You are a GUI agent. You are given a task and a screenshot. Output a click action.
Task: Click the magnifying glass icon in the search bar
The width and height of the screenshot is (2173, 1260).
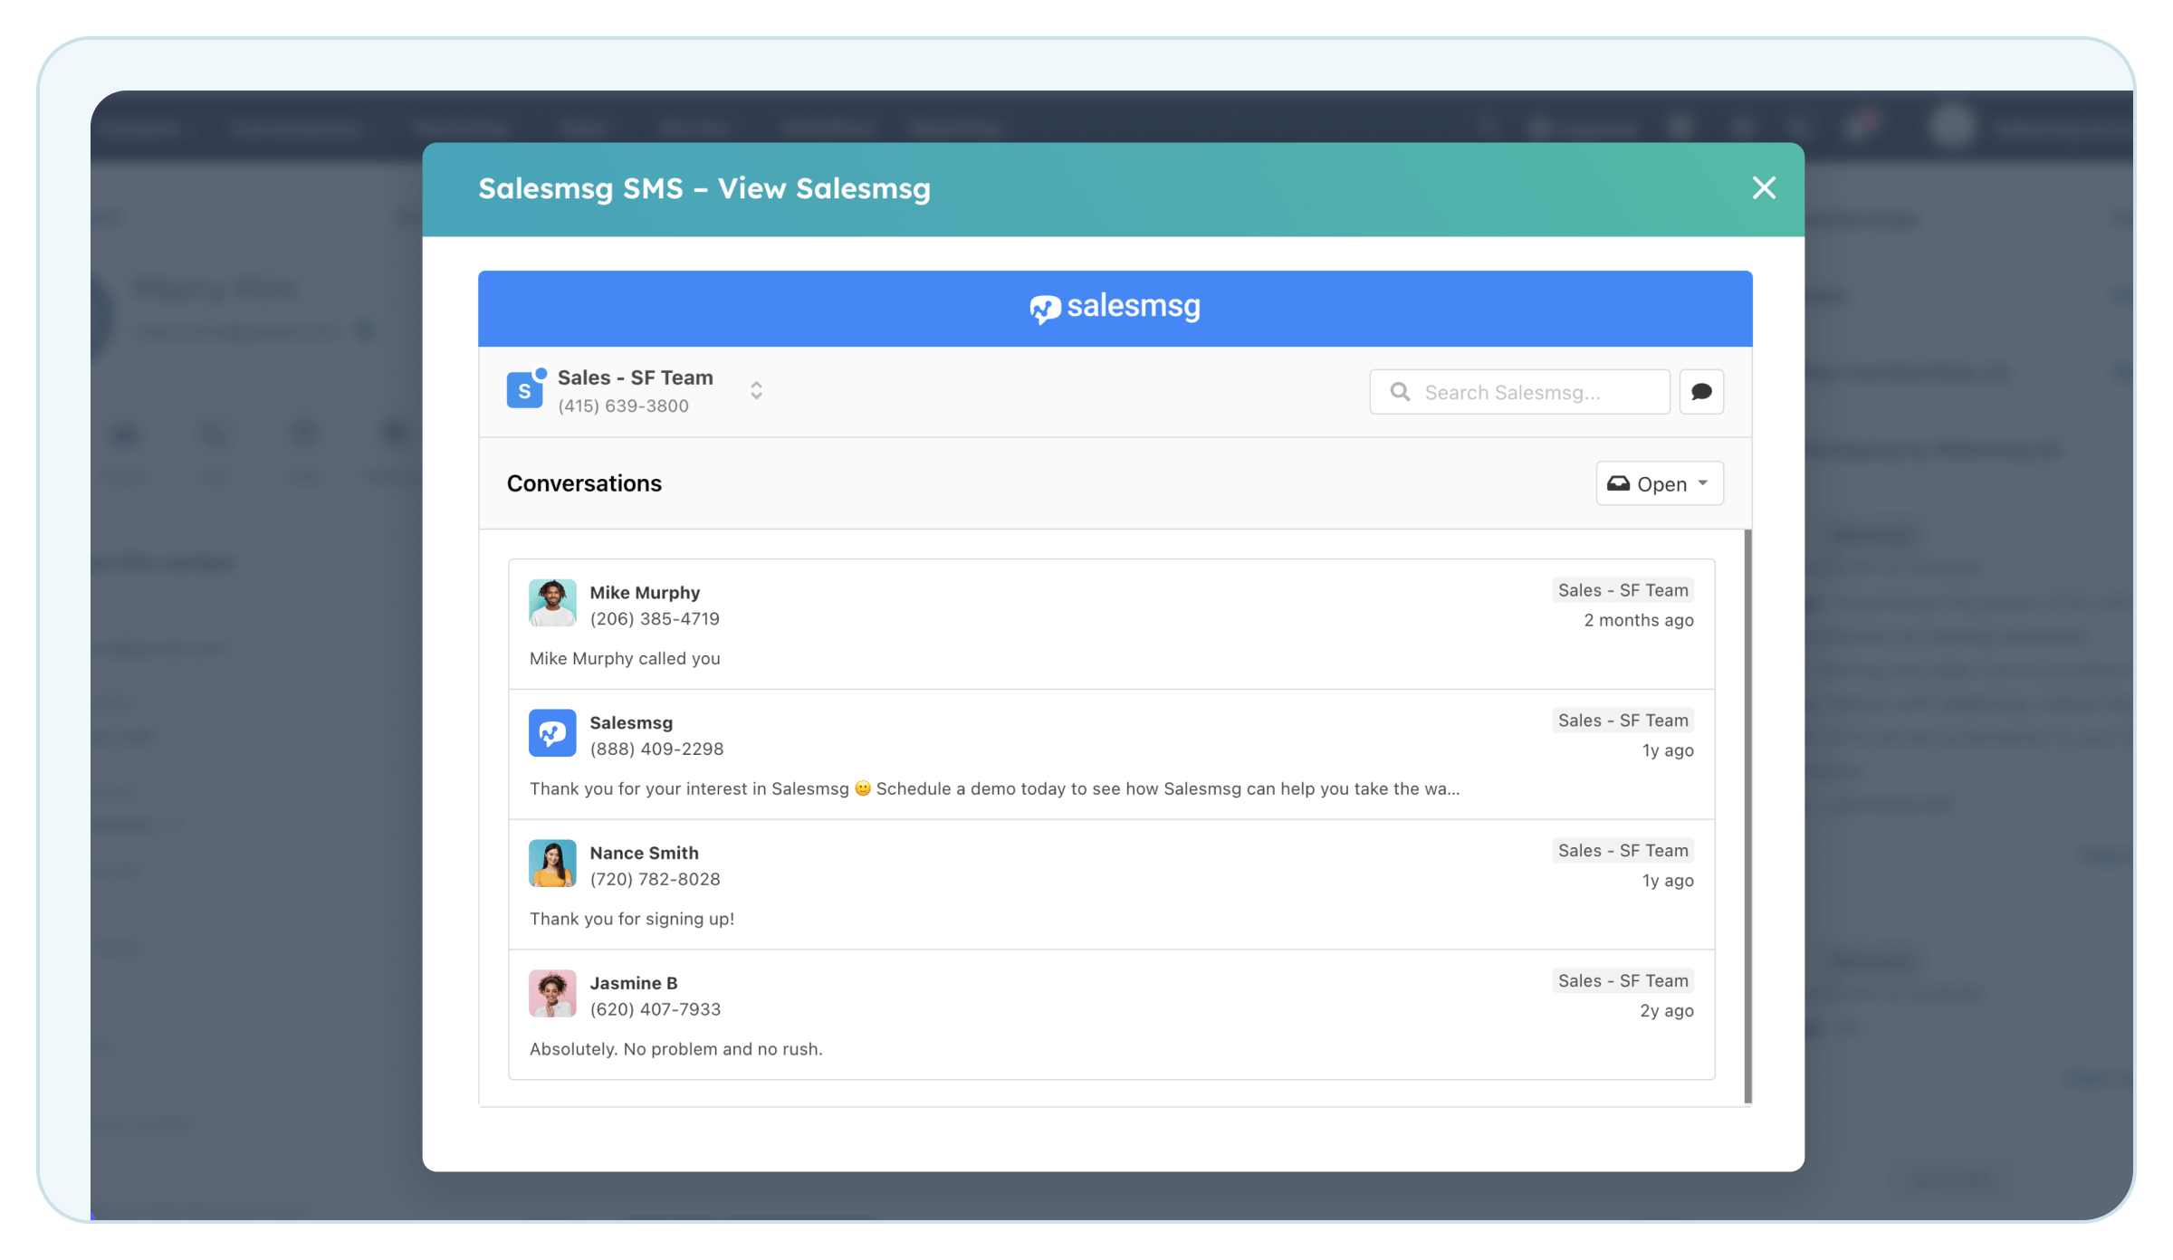[x=1400, y=391]
